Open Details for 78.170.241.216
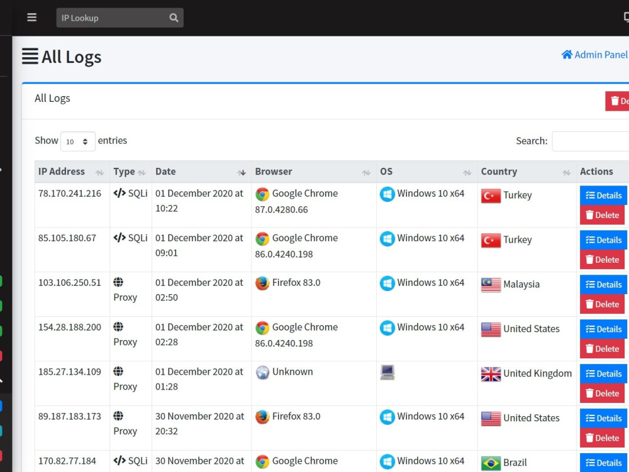This screenshot has width=629, height=472. [x=603, y=195]
